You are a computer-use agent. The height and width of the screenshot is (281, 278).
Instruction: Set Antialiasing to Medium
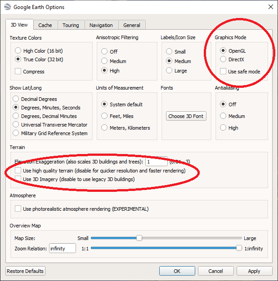(223, 116)
